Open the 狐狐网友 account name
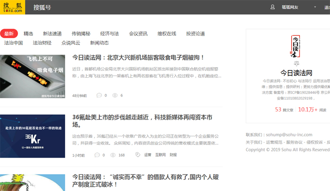Image resolution: width=330 pixels, height=191 pixels. [290, 8]
